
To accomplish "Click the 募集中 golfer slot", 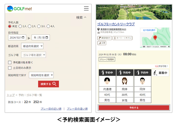I will coord(160,73).
